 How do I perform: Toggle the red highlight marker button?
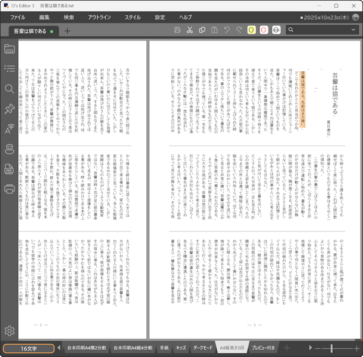pyautogui.click(x=264, y=30)
